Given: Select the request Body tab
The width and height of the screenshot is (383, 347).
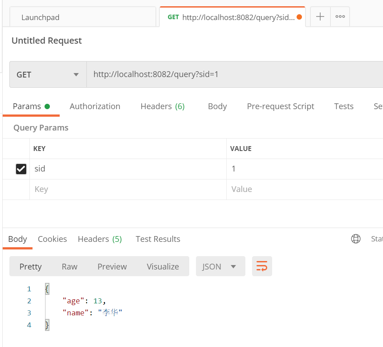Looking at the screenshot, I should tap(217, 106).
